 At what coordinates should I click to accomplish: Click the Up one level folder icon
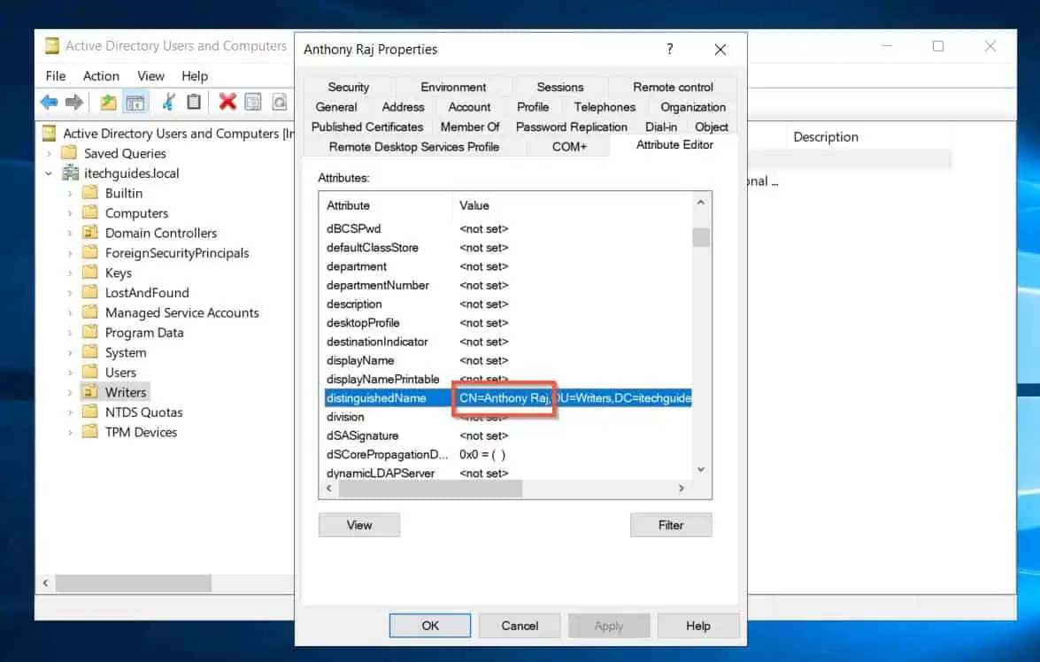[108, 102]
